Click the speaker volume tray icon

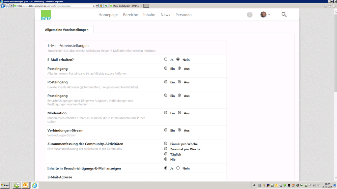[318, 185]
